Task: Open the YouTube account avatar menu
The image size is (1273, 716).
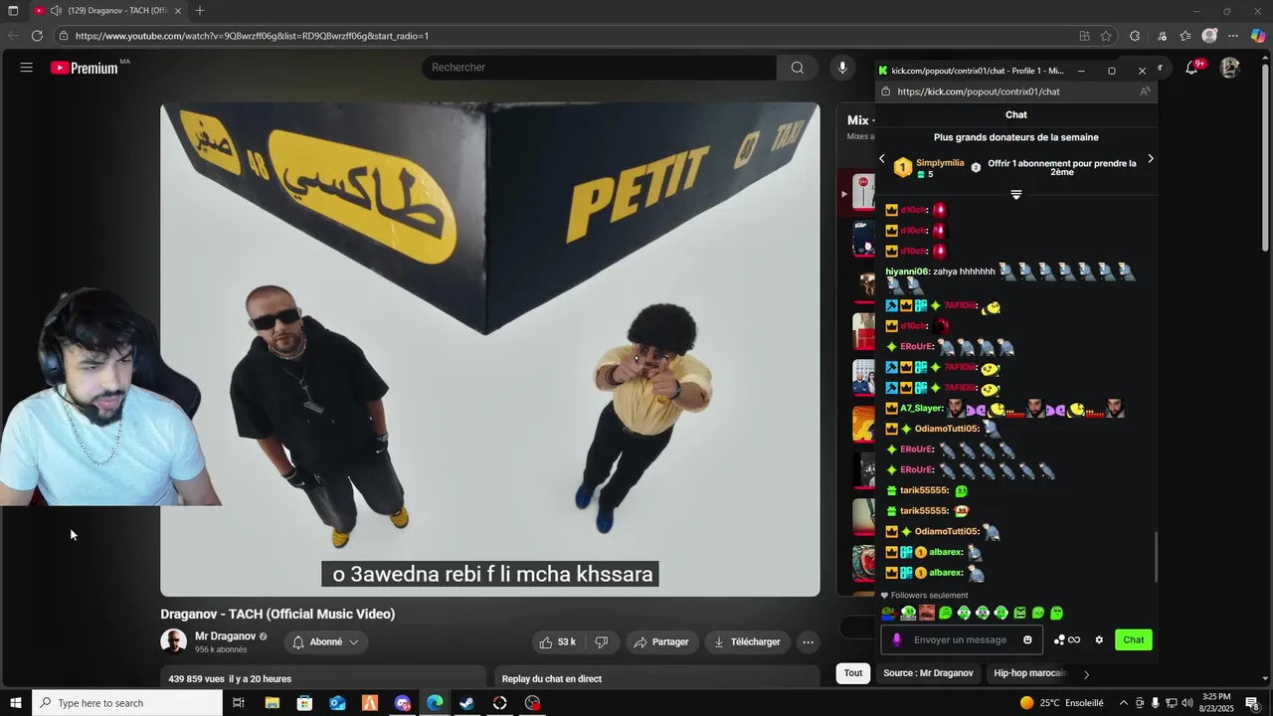Action: [1230, 68]
